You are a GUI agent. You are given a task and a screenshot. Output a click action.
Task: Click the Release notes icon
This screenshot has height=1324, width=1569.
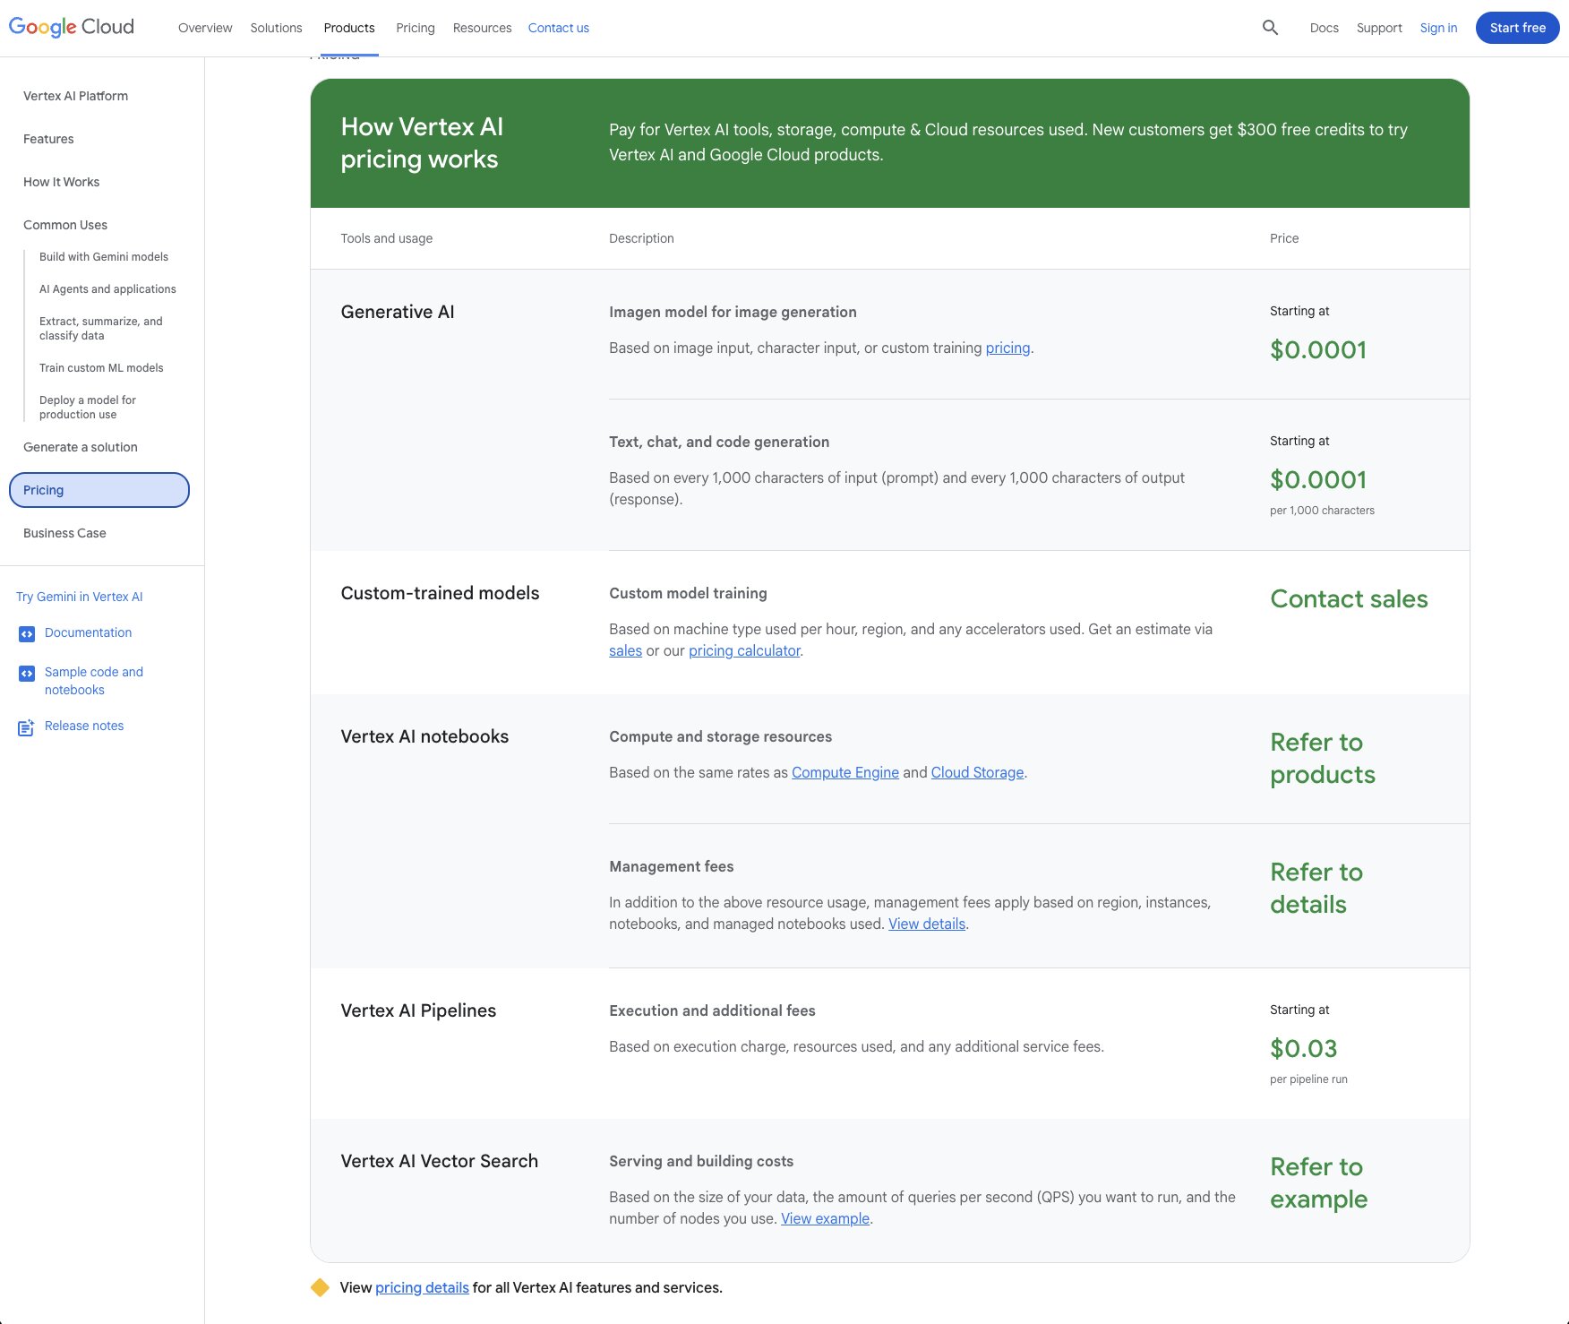(x=27, y=727)
